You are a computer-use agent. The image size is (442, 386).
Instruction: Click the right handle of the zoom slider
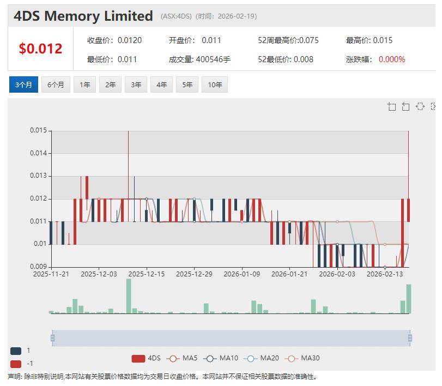tap(410, 338)
